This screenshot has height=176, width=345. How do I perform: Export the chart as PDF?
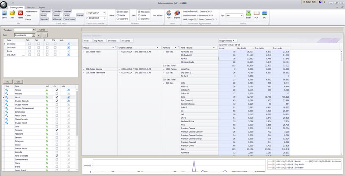[x=257, y=14]
